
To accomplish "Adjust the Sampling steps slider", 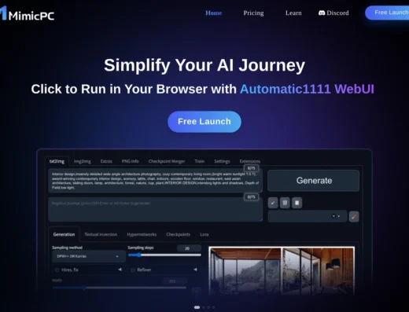I will click(164, 255).
